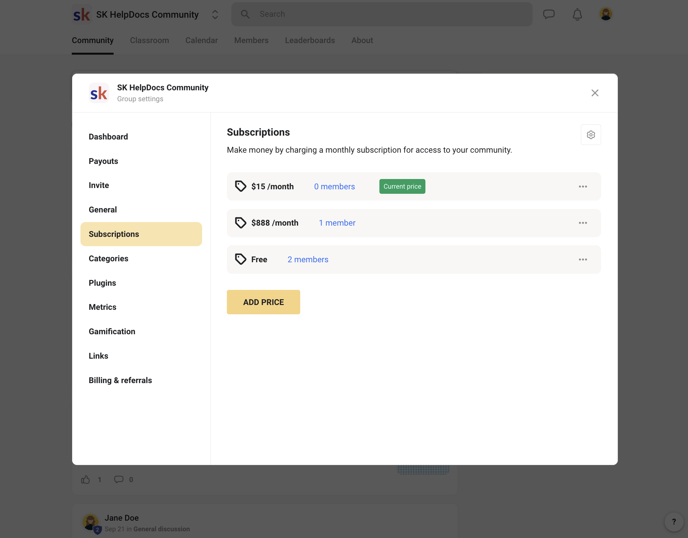
Task: Open the About tab
Action: (362, 40)
